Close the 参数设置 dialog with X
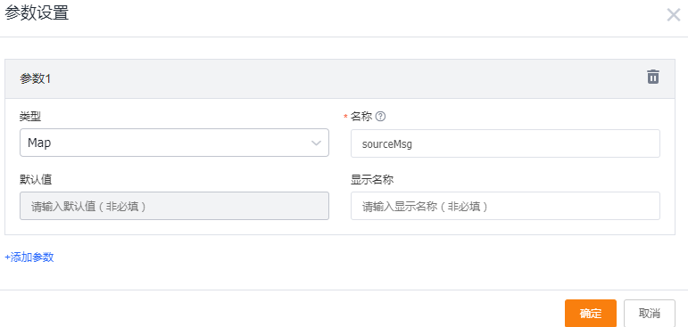The image size is (688, 327). coord(674,15)
